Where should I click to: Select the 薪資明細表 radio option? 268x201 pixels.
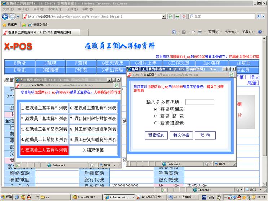coord(156,109)
